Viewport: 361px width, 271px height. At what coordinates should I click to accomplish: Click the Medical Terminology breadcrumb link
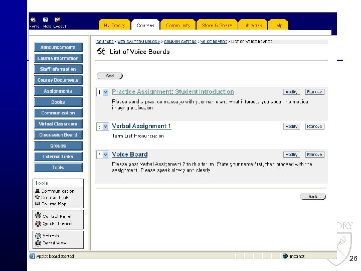138,42
